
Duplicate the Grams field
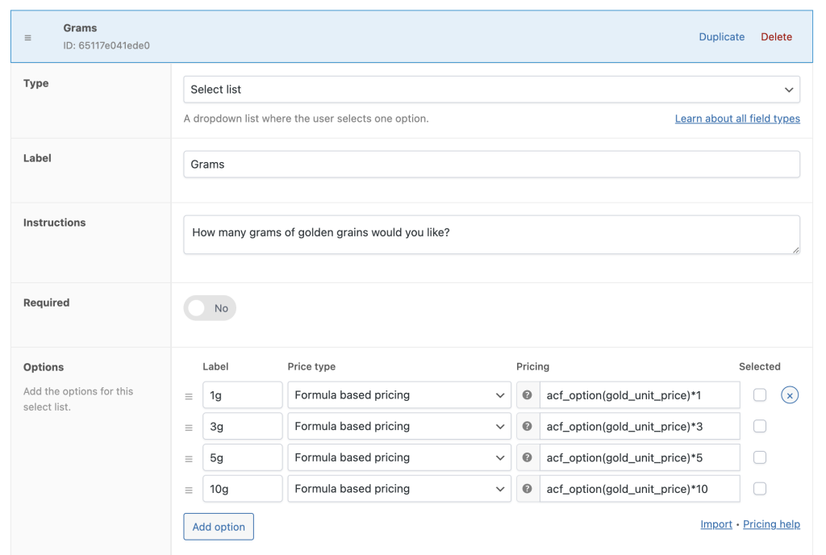click(x=721, y=36)
